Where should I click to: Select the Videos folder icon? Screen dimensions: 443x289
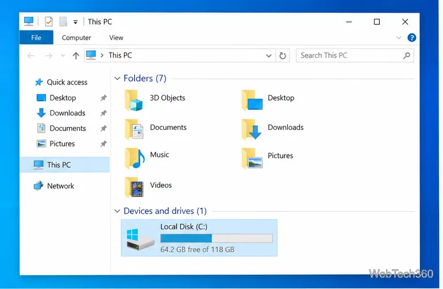[134, 187]
